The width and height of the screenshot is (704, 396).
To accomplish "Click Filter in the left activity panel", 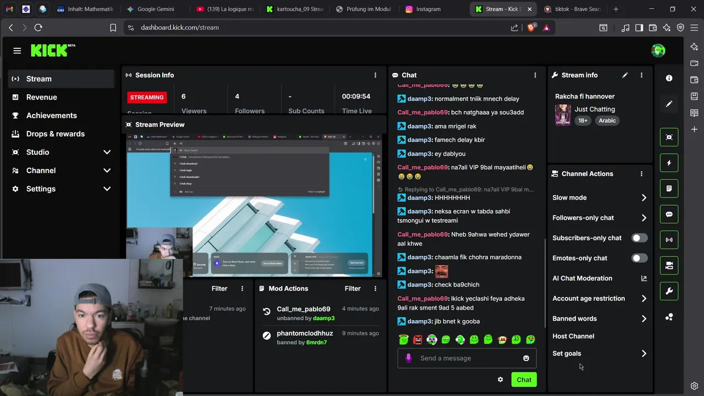I will click(x=219, y=289).
